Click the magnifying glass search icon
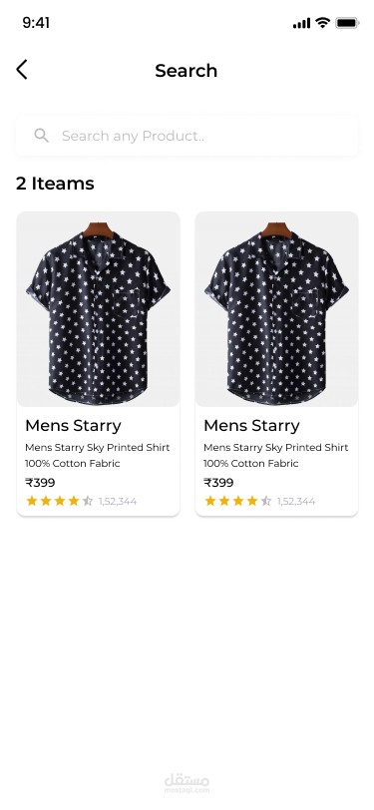Screen dimensions: 374x810 coord(41,136)
